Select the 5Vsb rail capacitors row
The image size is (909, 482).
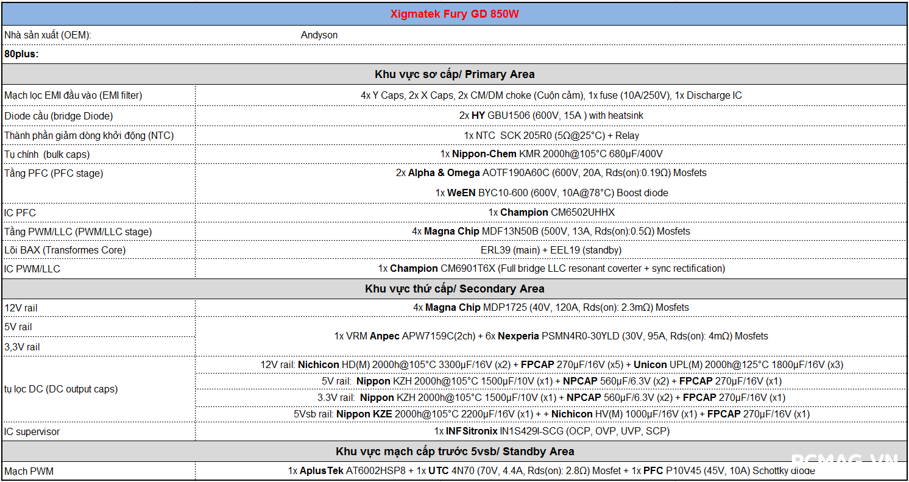[551, 414]
